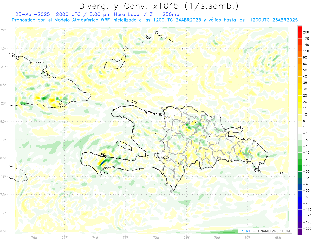Click the color scale value -25
The height and width of the screenshot is (241, 312).
click(307, 165)
